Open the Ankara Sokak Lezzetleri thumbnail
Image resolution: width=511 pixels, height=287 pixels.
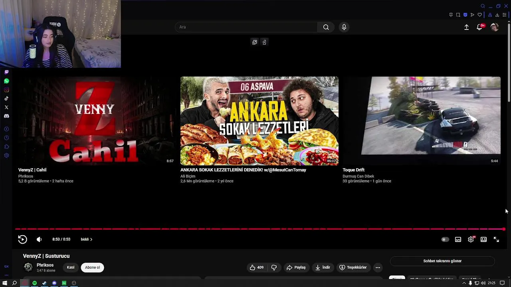(259, 121)
